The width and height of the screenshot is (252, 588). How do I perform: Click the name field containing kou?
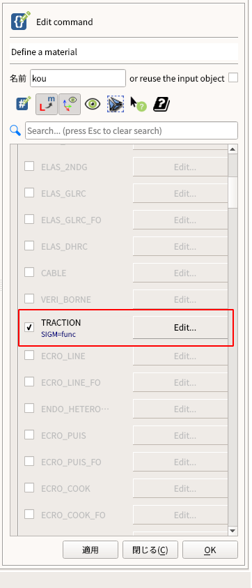click(78, 78)
